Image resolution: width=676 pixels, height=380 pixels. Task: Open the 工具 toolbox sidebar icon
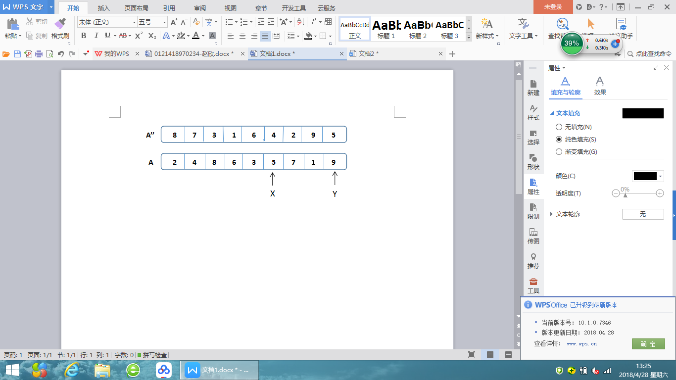click(x=533, y=285)
